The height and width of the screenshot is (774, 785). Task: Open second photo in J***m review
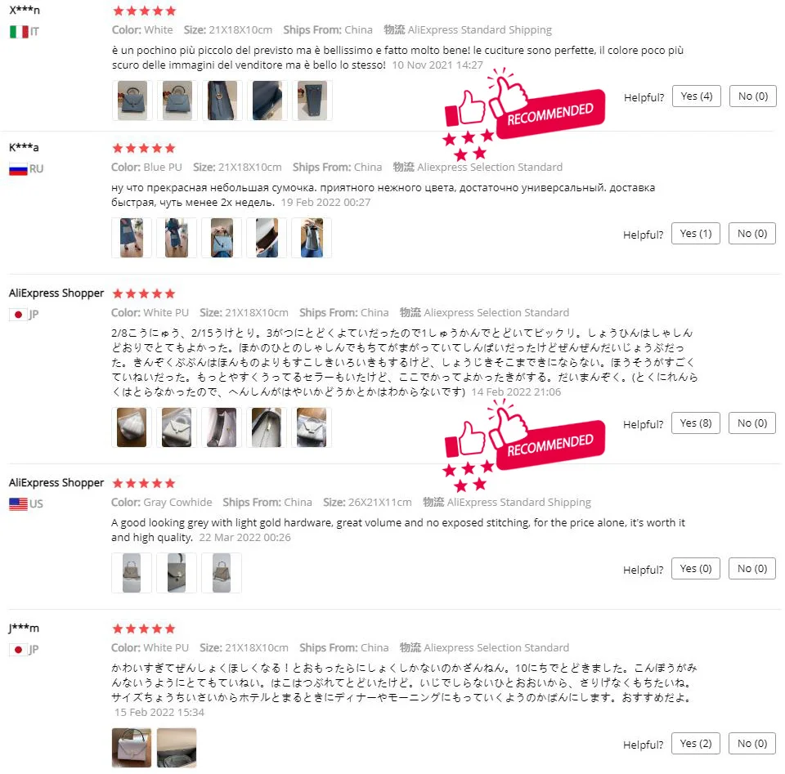click(177, 748)
